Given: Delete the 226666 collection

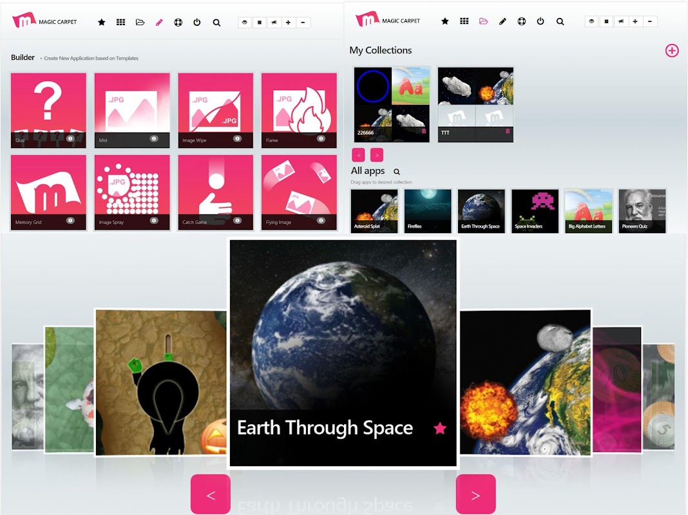Looking at the screenshot, I should click(x=424, y=131).
